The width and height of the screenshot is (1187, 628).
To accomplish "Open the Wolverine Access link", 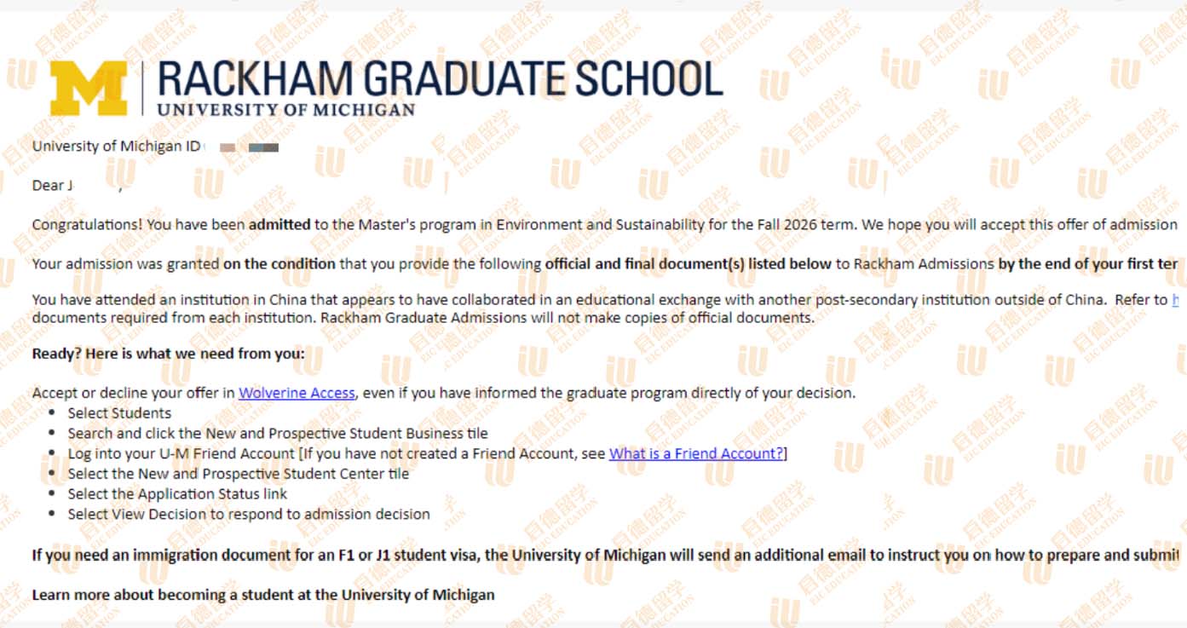I will click(x=297, y=393).
